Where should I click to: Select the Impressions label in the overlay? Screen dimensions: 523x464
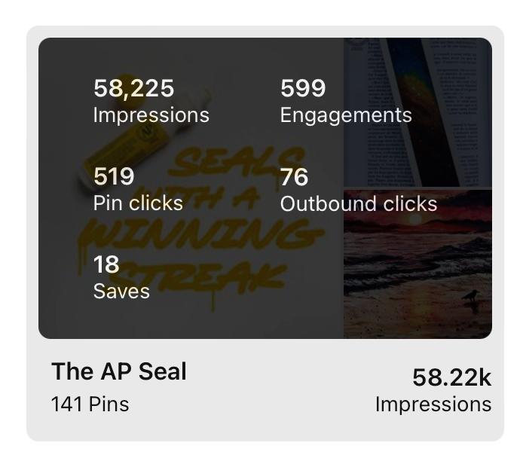[151, 115]
